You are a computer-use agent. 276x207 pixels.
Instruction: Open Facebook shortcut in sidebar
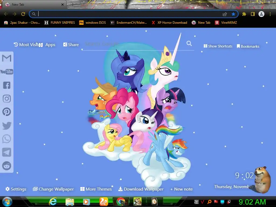coord(7,85)
